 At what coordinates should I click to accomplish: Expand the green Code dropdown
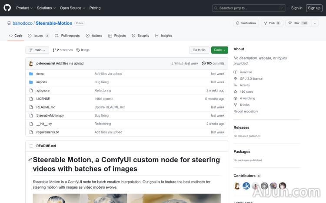[x=220, y=50]
